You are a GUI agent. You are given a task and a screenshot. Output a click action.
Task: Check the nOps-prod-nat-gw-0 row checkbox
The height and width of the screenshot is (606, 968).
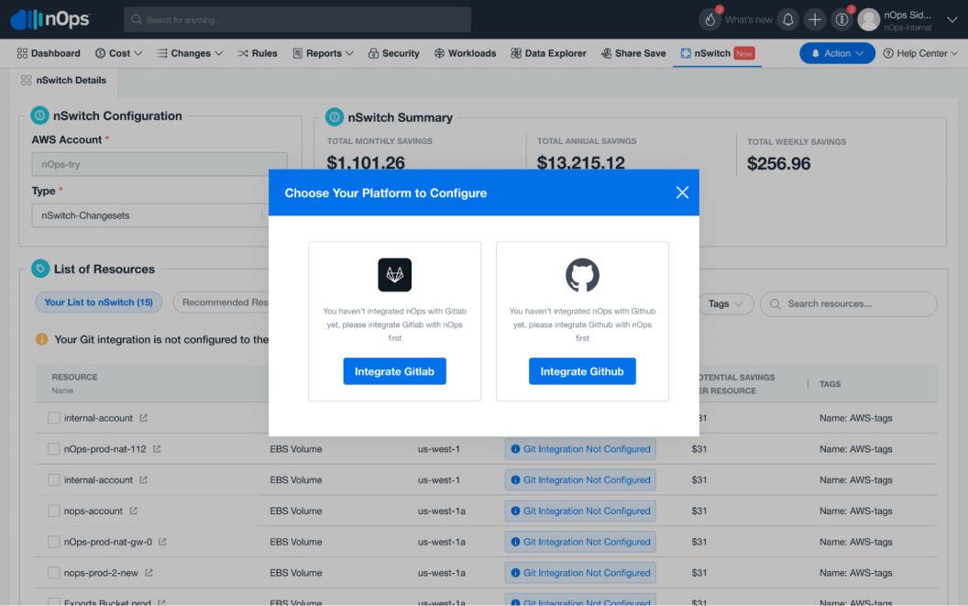tap(54, 542)
